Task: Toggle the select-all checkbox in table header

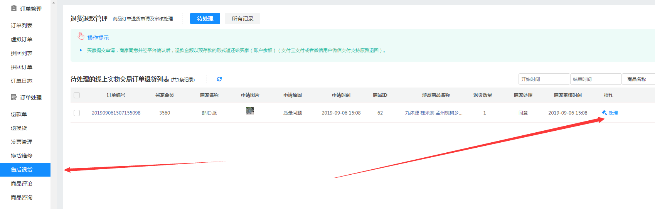Action: (x=77, y=95)
